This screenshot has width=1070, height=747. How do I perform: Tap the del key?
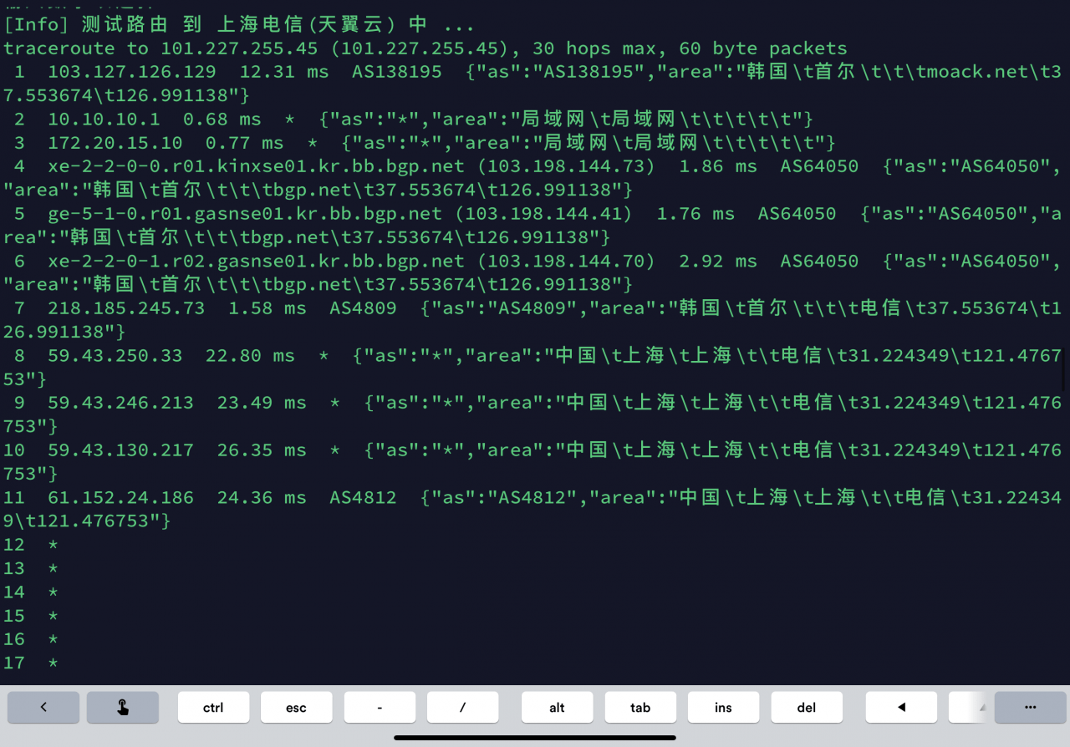(807, 707)
